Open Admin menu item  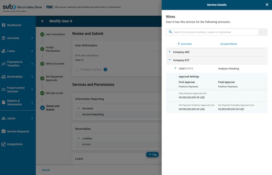[x=11, y=118]
